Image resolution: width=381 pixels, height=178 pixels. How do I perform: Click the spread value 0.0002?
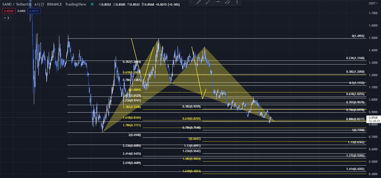click(x=21, y=11)
